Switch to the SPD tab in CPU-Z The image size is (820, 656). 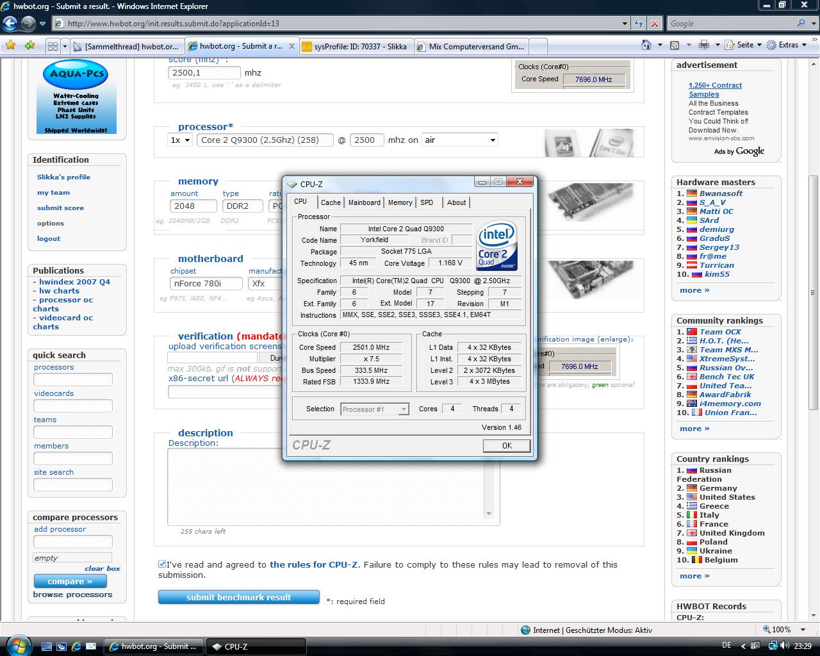coord(427,202)
